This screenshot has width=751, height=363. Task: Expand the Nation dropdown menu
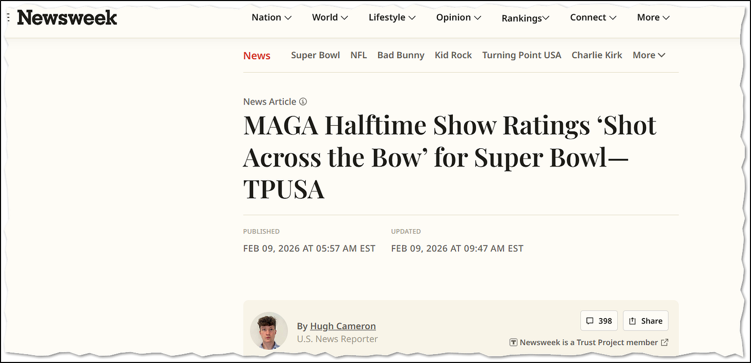pos(272,18)
